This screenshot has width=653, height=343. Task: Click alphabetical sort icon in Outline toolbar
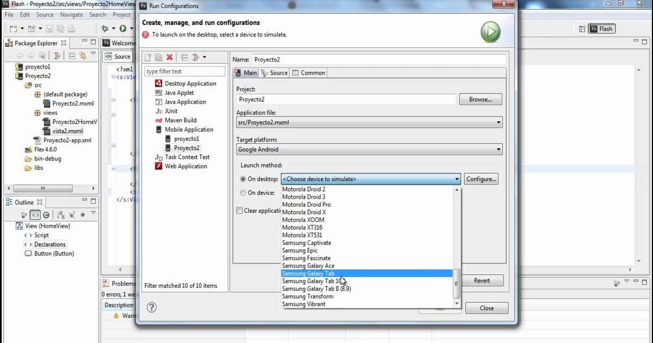pyautogui.click(x=61, y=215)
